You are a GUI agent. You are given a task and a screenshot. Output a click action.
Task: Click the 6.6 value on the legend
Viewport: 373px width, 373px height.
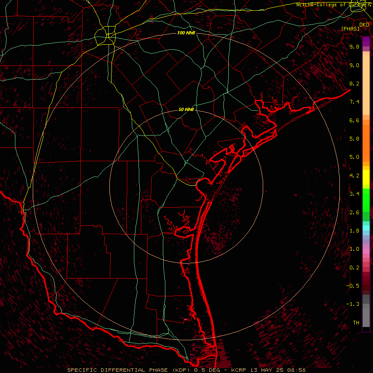coord(354,120)
